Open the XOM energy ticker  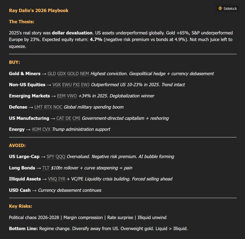tap(36, 129)
